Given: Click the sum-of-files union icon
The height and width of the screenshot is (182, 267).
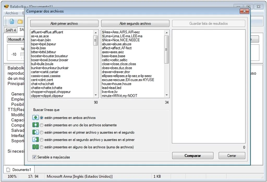Looking at the screenshot, I should tap(35, 147).
